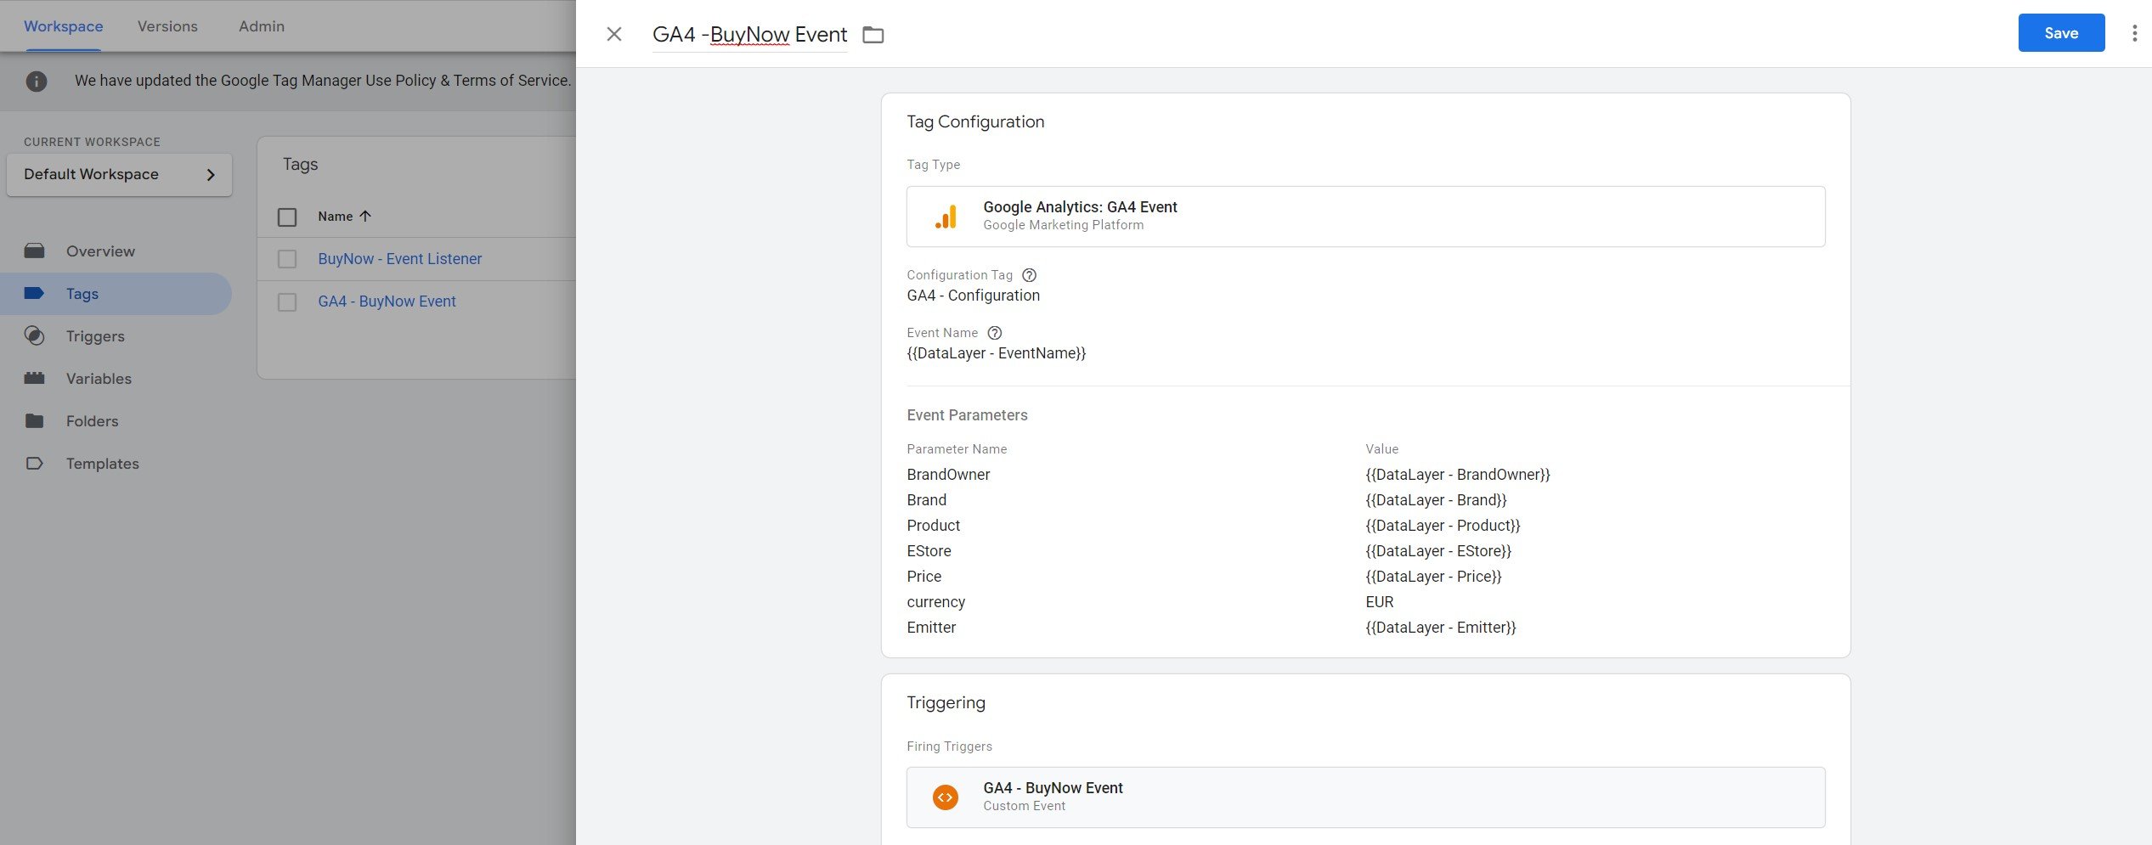Open GA4 - BuyNow Event tag link
2152x845 pixels.
point(387,301)
